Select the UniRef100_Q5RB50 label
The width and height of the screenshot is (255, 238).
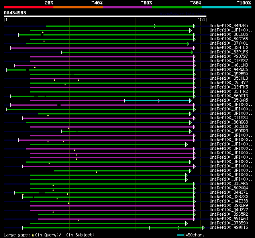[x=229, y=74]
